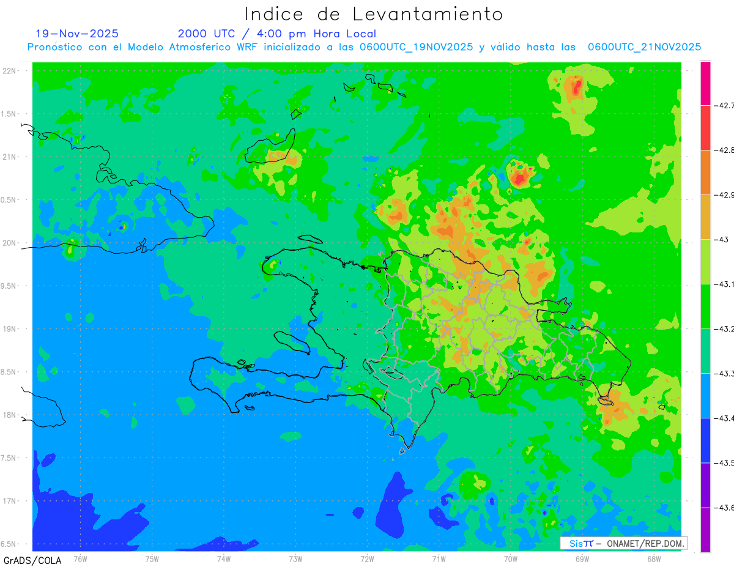The image size is (734, 567).
Task: Click the latitude label "1.5N"
Action: 10,114
